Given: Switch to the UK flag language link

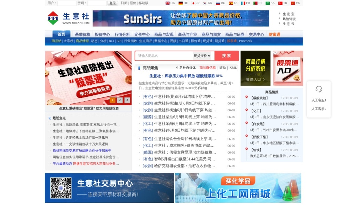Looking at the screenshot, I should 170,3.
